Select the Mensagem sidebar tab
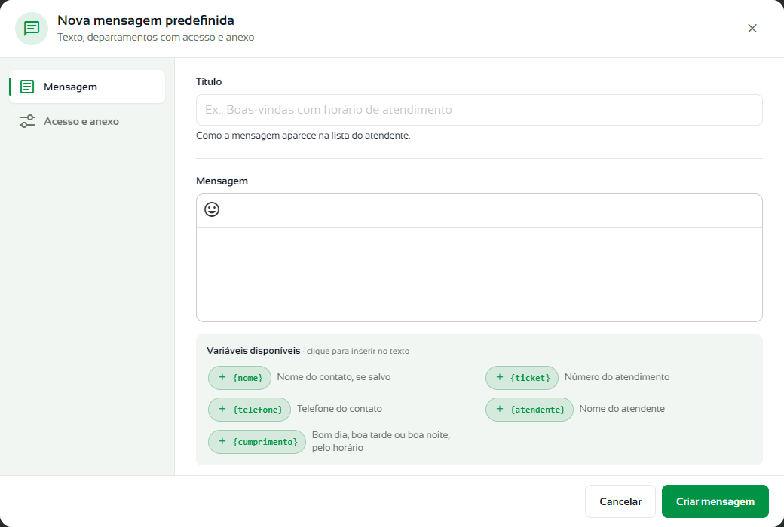Image resolution: width=784 pixels, height=527 pixels. 87,87
